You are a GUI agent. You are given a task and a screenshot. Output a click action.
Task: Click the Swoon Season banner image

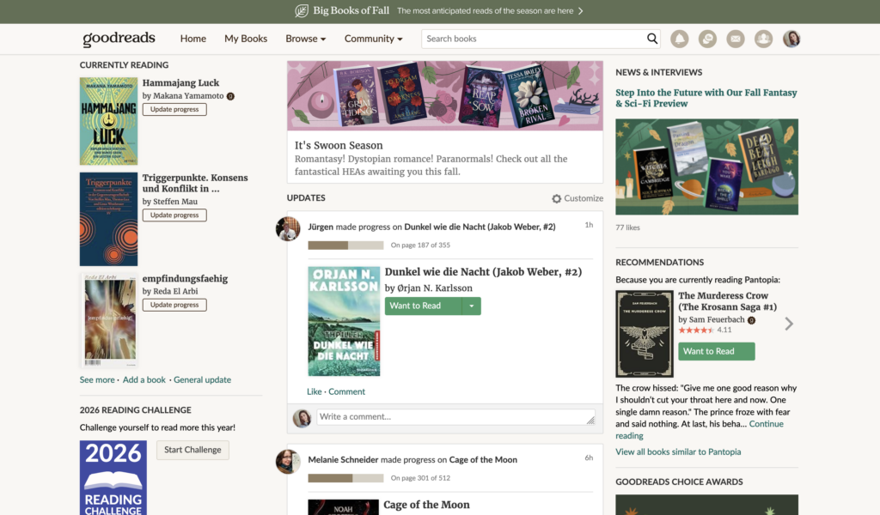tap(445, 96)
